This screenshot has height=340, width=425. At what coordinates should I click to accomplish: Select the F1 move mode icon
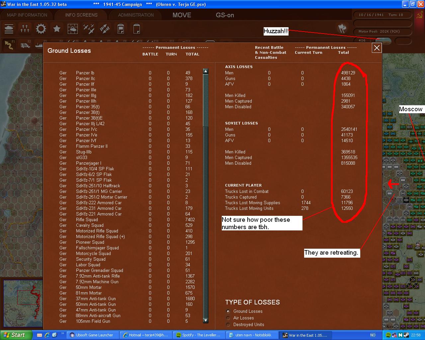[9, 45]
